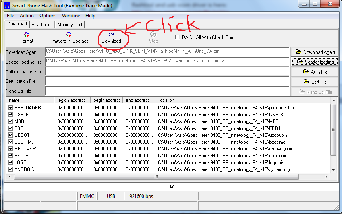Viewport: 342px width, 214px height.
Task: Uncheck the RECOVERY partition checkbox
Action: [x=11, y=149]
